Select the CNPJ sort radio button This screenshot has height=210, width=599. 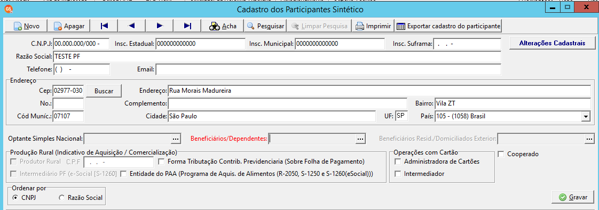click(x=15, y=197)
